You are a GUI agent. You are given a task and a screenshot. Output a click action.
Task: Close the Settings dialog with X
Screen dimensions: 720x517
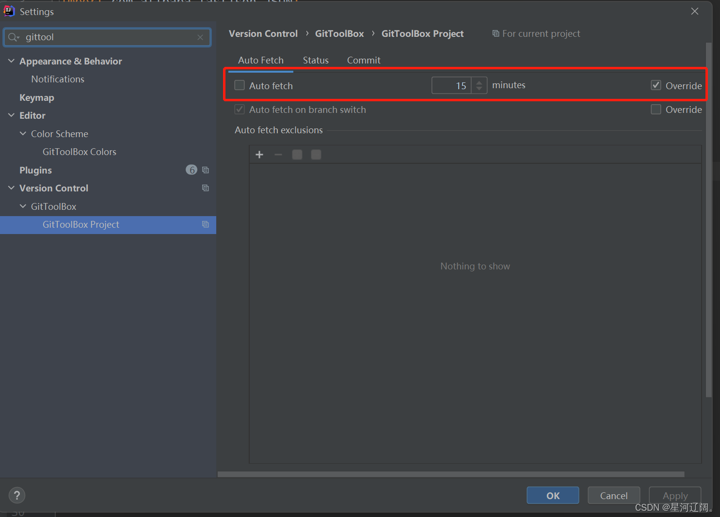[695, 11]
